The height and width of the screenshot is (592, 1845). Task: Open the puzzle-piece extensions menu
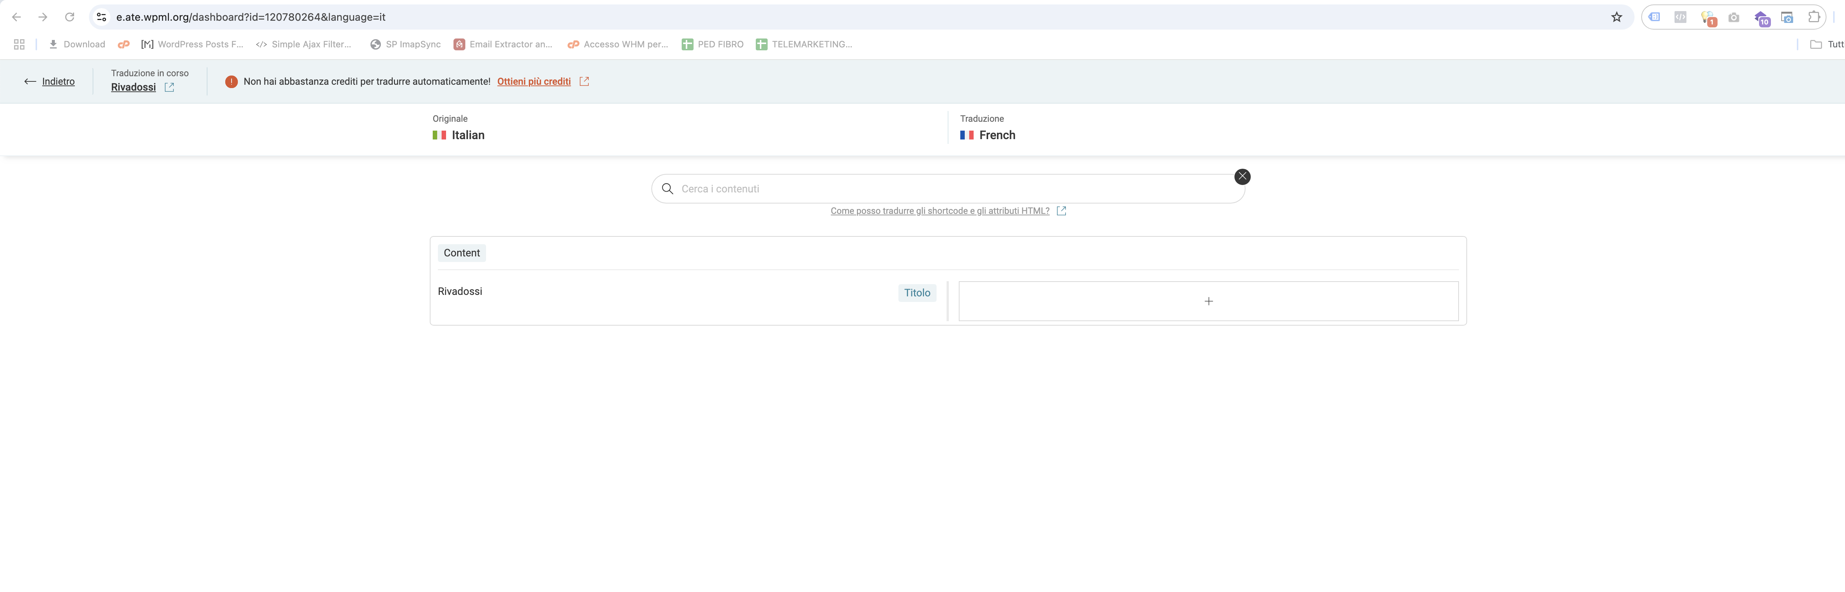click(1814, 17)
